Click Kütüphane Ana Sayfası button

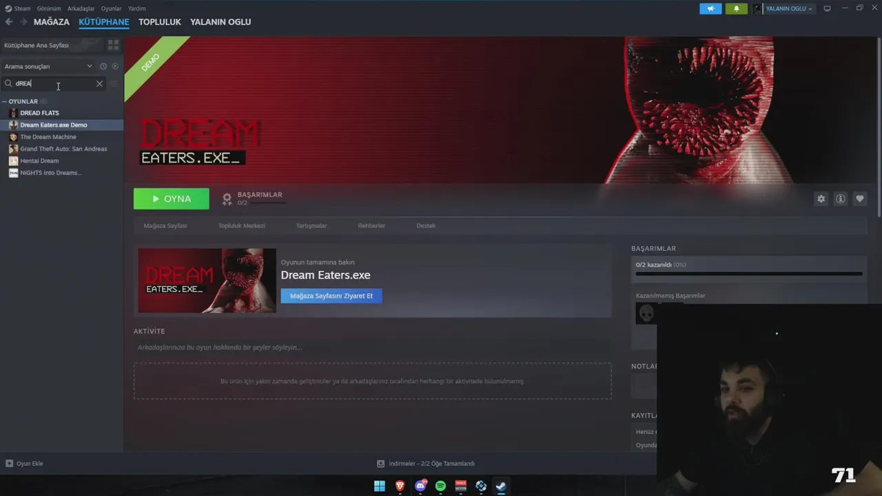point(51,45)
